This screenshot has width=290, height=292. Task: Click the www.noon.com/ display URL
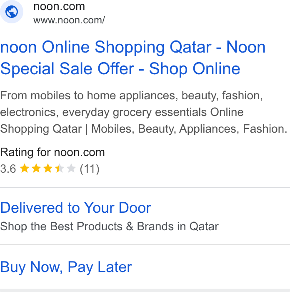pyautogui.click(x=69, y=20)
